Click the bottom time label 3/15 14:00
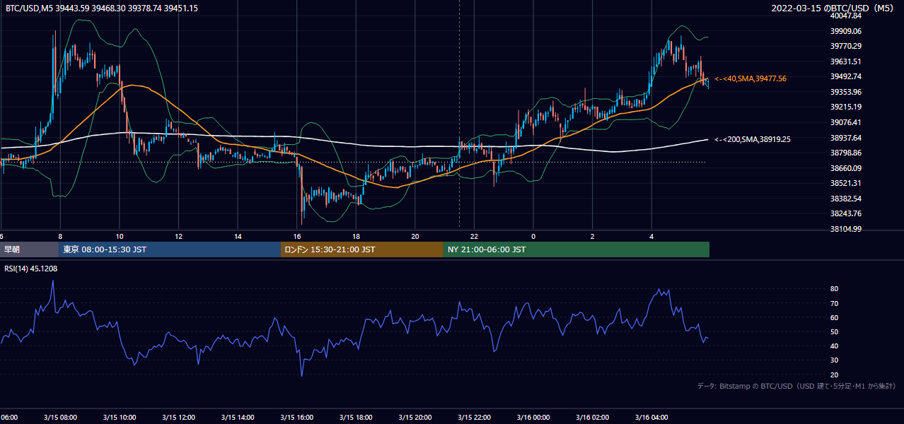 (x=238, y=418)
